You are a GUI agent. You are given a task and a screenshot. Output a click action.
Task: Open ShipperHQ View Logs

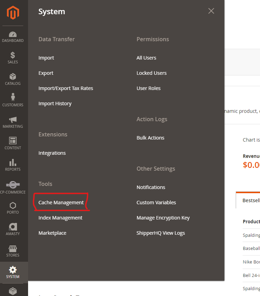pos(161,233)
